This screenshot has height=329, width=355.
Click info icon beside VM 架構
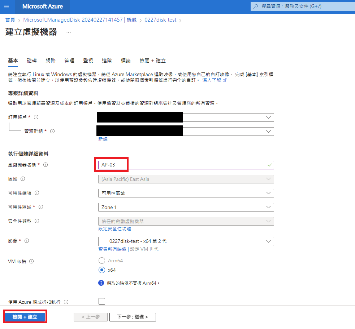click(x=31, y=261)
